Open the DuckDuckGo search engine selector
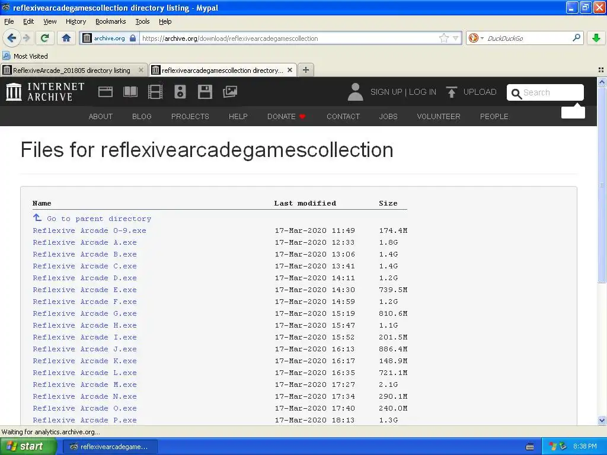The height and width of the screenshot is (455, 607). pos(476,38)
